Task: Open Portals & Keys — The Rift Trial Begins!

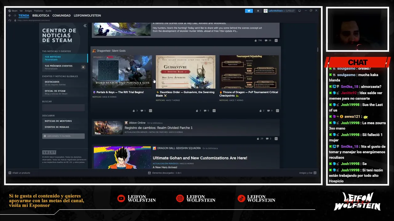Action: [118, 92]
